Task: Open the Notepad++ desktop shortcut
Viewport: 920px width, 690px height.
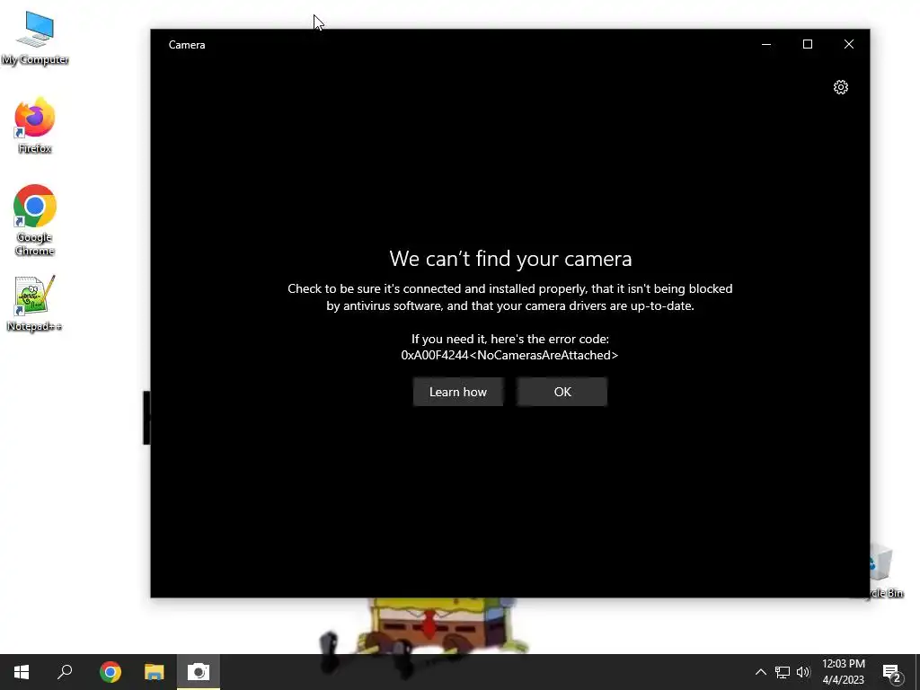Action: coord(35,304)
